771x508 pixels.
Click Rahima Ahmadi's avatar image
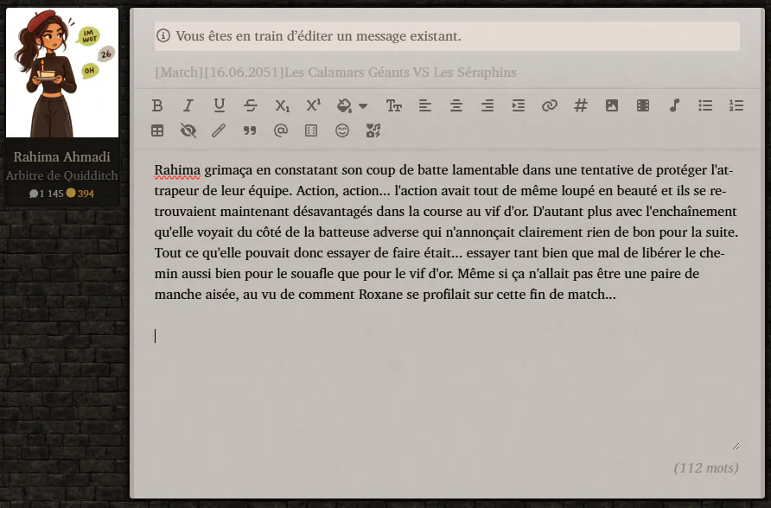pyautogui.click(x=62, y=73)
